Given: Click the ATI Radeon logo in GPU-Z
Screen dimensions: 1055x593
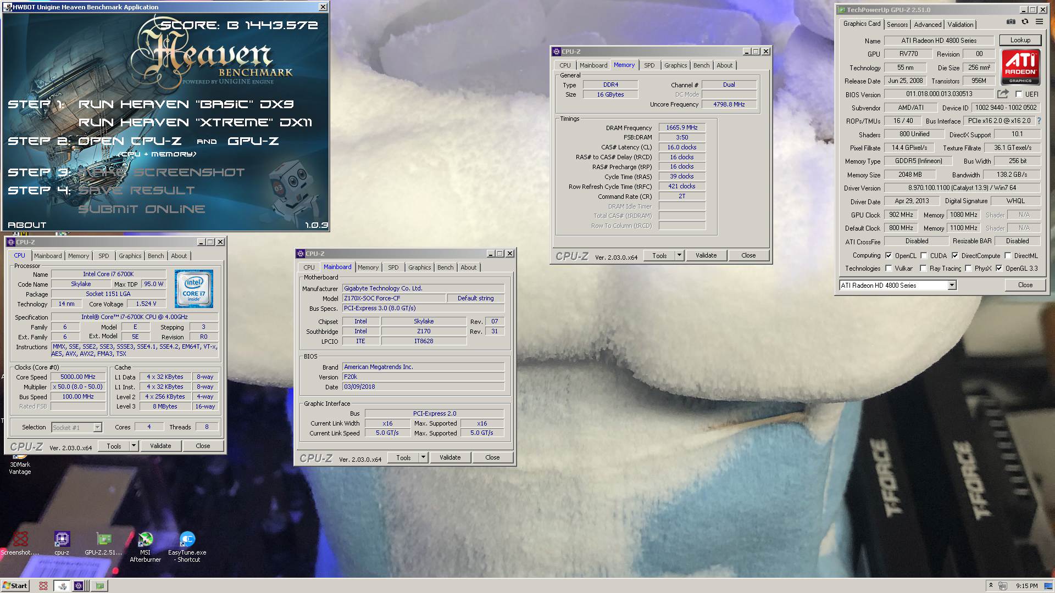Looking at the screenshot, I should [1020, 67].
